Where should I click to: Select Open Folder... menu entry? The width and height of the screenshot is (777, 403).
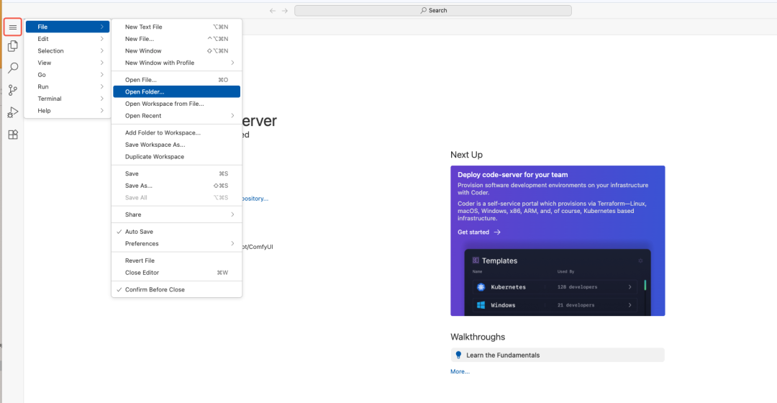tap(176, 91)
